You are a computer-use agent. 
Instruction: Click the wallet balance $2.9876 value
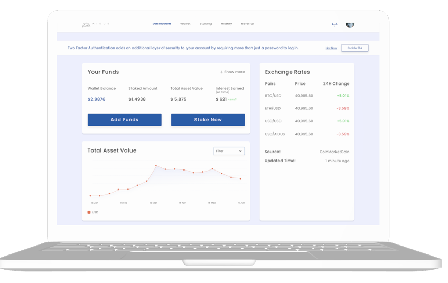(x=96, y=99)
